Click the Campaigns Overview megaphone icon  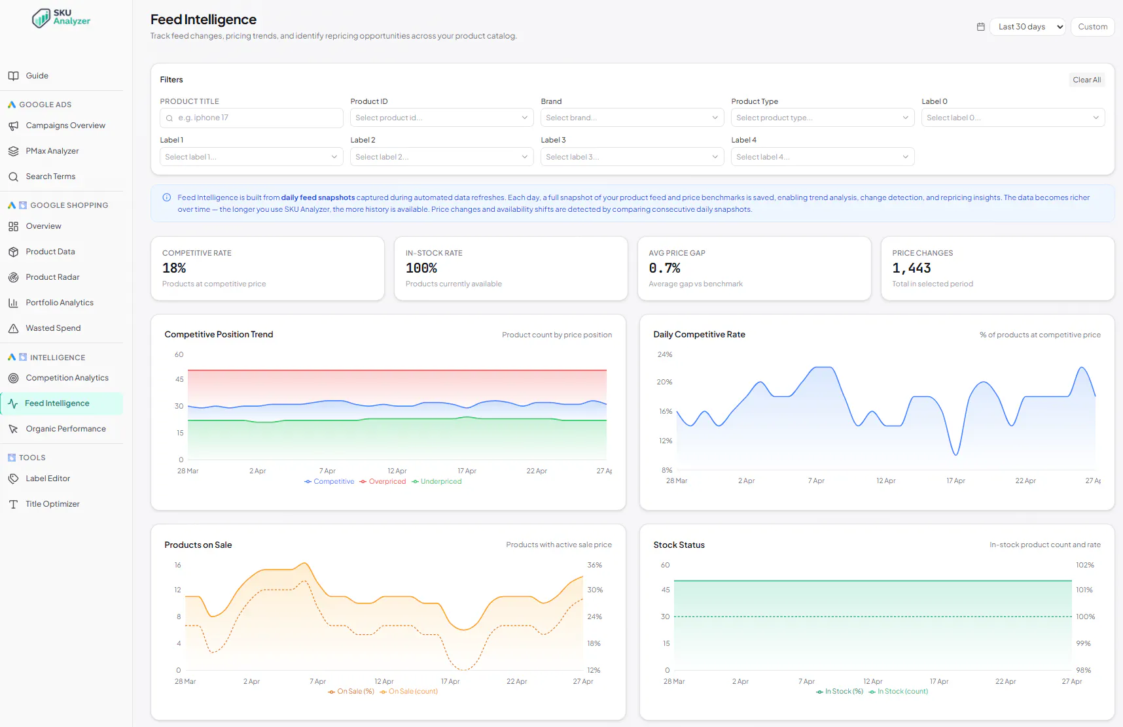(x=13, y=126)
